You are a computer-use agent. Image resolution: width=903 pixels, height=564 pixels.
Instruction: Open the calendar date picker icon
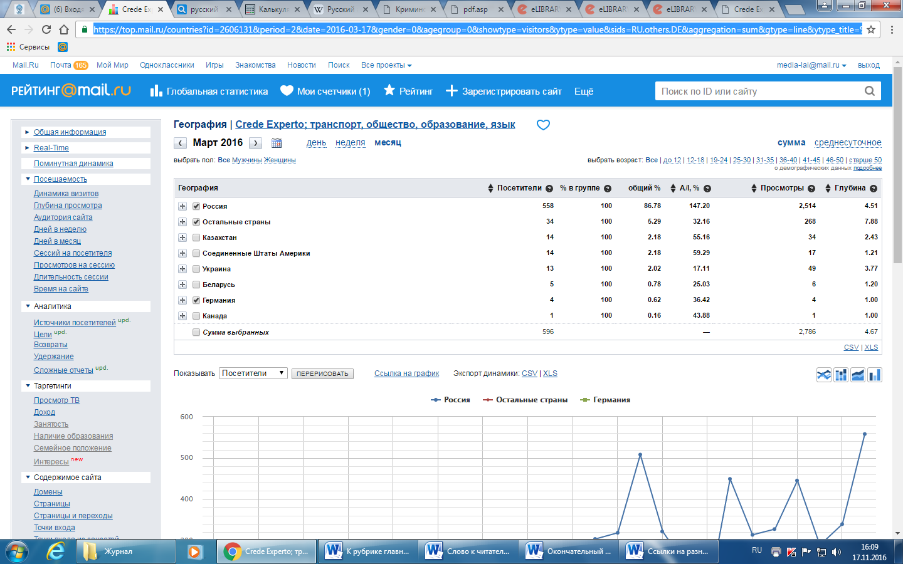[x=277, y=143]
